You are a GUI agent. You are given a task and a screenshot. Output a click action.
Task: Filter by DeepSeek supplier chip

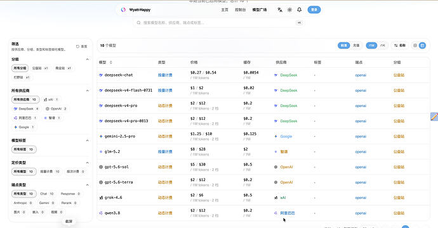click(x=26, y=109)
